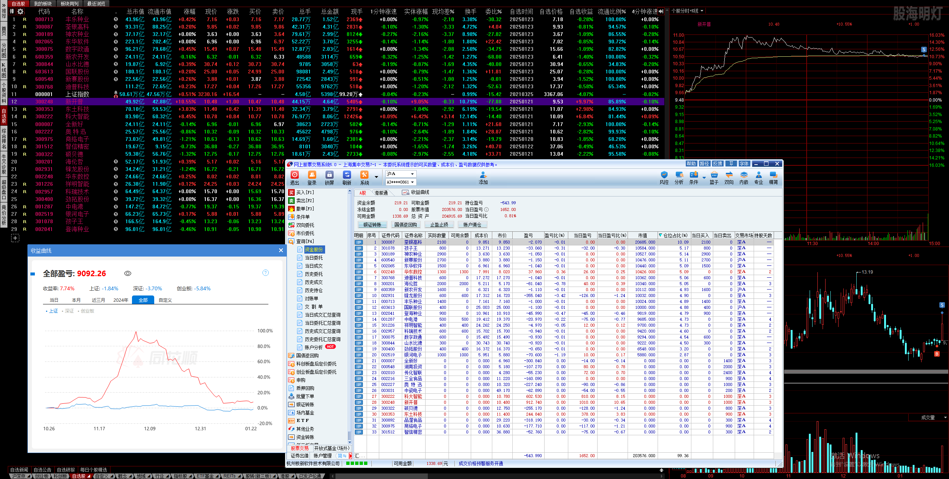949x479 pixels.
Task: Click the column sort icon beside gear
Action: [x=12, y=11]
